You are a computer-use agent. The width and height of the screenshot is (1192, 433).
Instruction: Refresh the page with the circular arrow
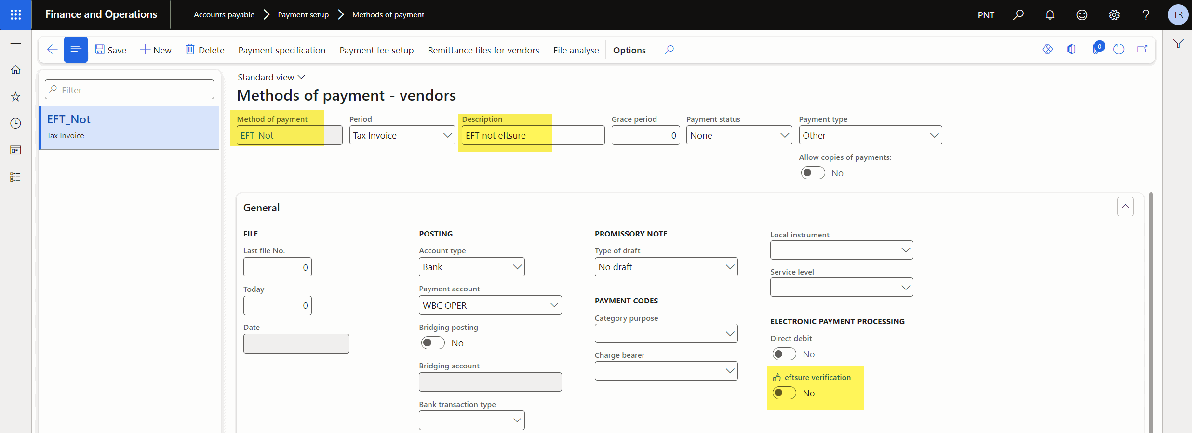coord(1119,49)
